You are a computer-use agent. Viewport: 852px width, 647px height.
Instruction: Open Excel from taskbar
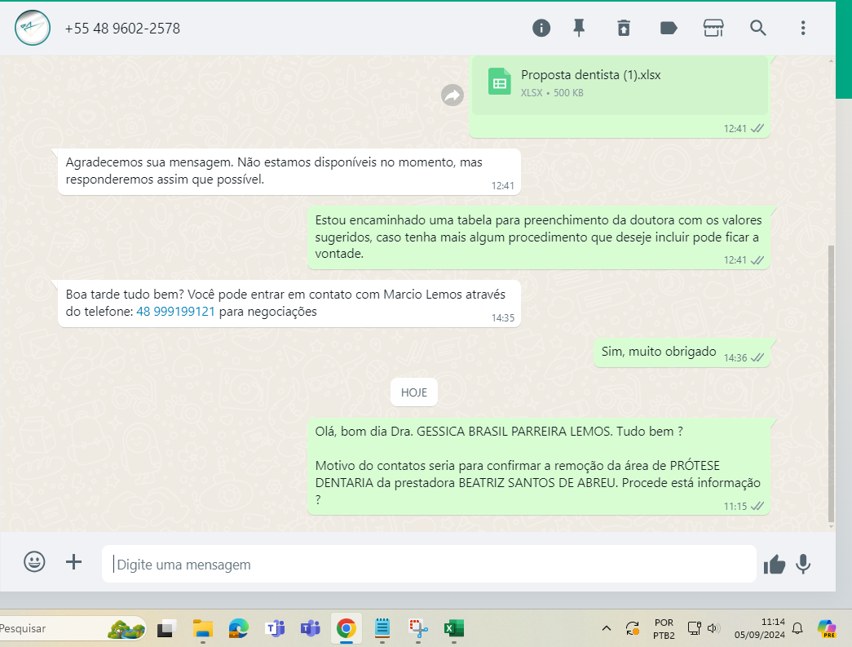pyautogui.click(x=453, y=628)
